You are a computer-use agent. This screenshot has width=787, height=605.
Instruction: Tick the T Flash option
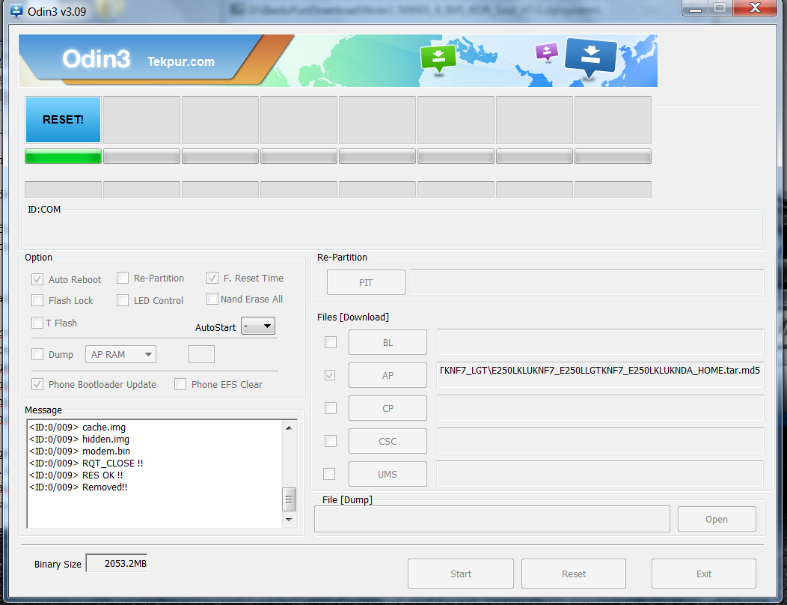37,323
